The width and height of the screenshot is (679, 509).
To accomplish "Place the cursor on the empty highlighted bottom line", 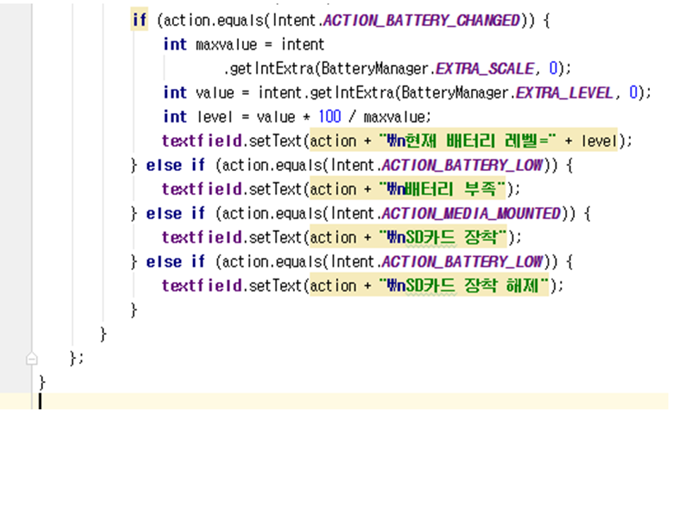I will 354,402.
